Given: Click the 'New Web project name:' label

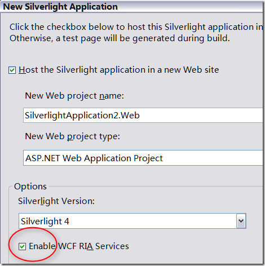Looking at the screenshot, I should (x=74, y=96).
